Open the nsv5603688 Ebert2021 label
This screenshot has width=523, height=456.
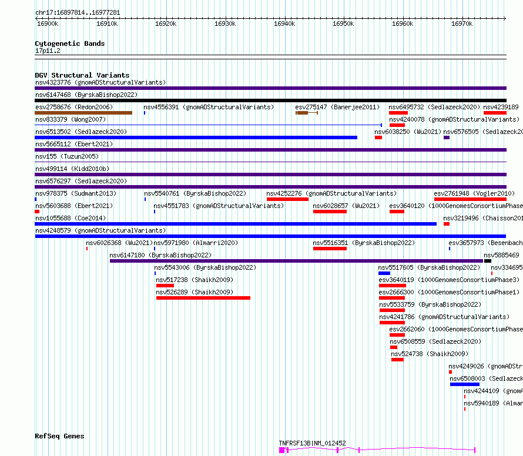tap(74, 206)
